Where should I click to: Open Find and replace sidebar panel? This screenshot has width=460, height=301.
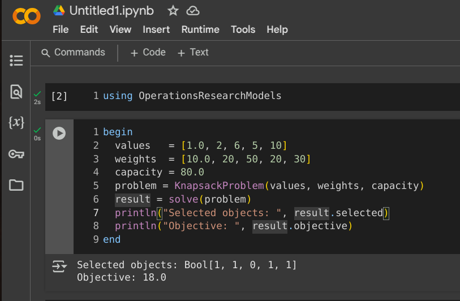pyautogui.click(x=16, y=92)
